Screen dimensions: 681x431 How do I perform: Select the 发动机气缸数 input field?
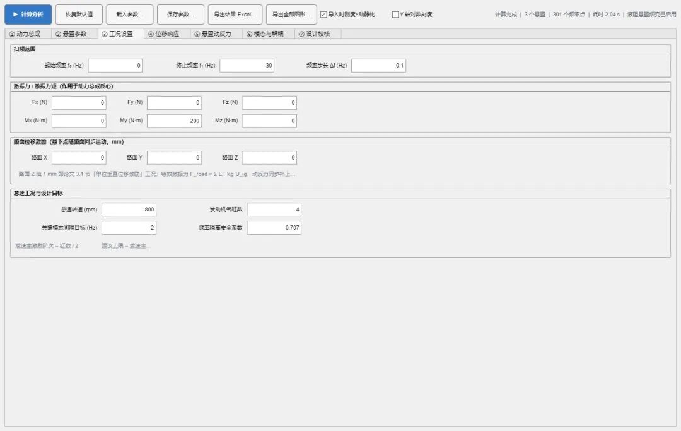tap(274, 210)
